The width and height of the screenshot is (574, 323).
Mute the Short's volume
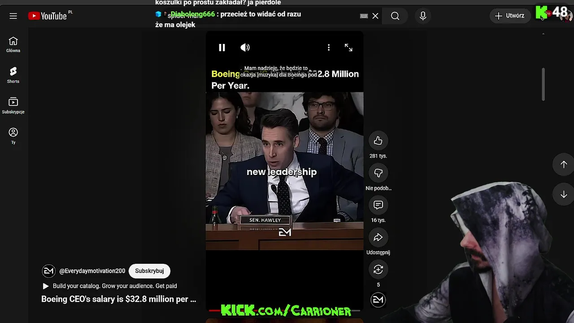(x=245, y=48)
